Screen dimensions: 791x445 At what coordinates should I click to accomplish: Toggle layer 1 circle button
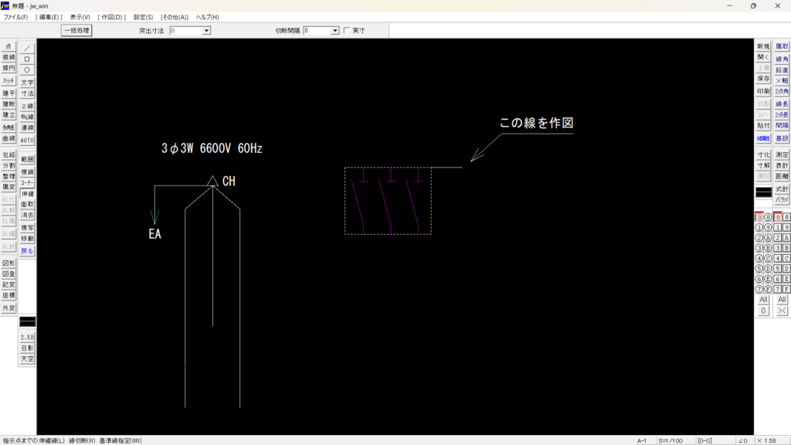pyautogui.click(x=759, y=228)
